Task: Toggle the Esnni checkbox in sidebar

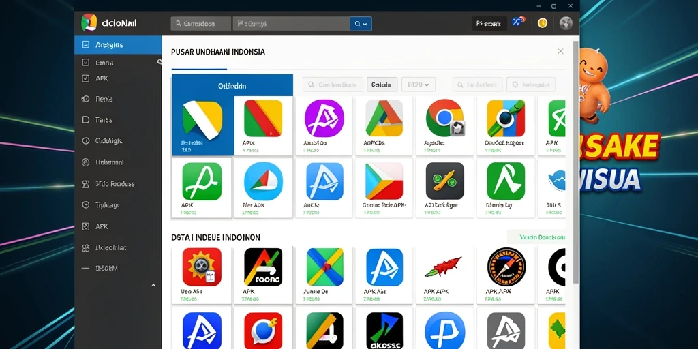Action: coord(86,63)
